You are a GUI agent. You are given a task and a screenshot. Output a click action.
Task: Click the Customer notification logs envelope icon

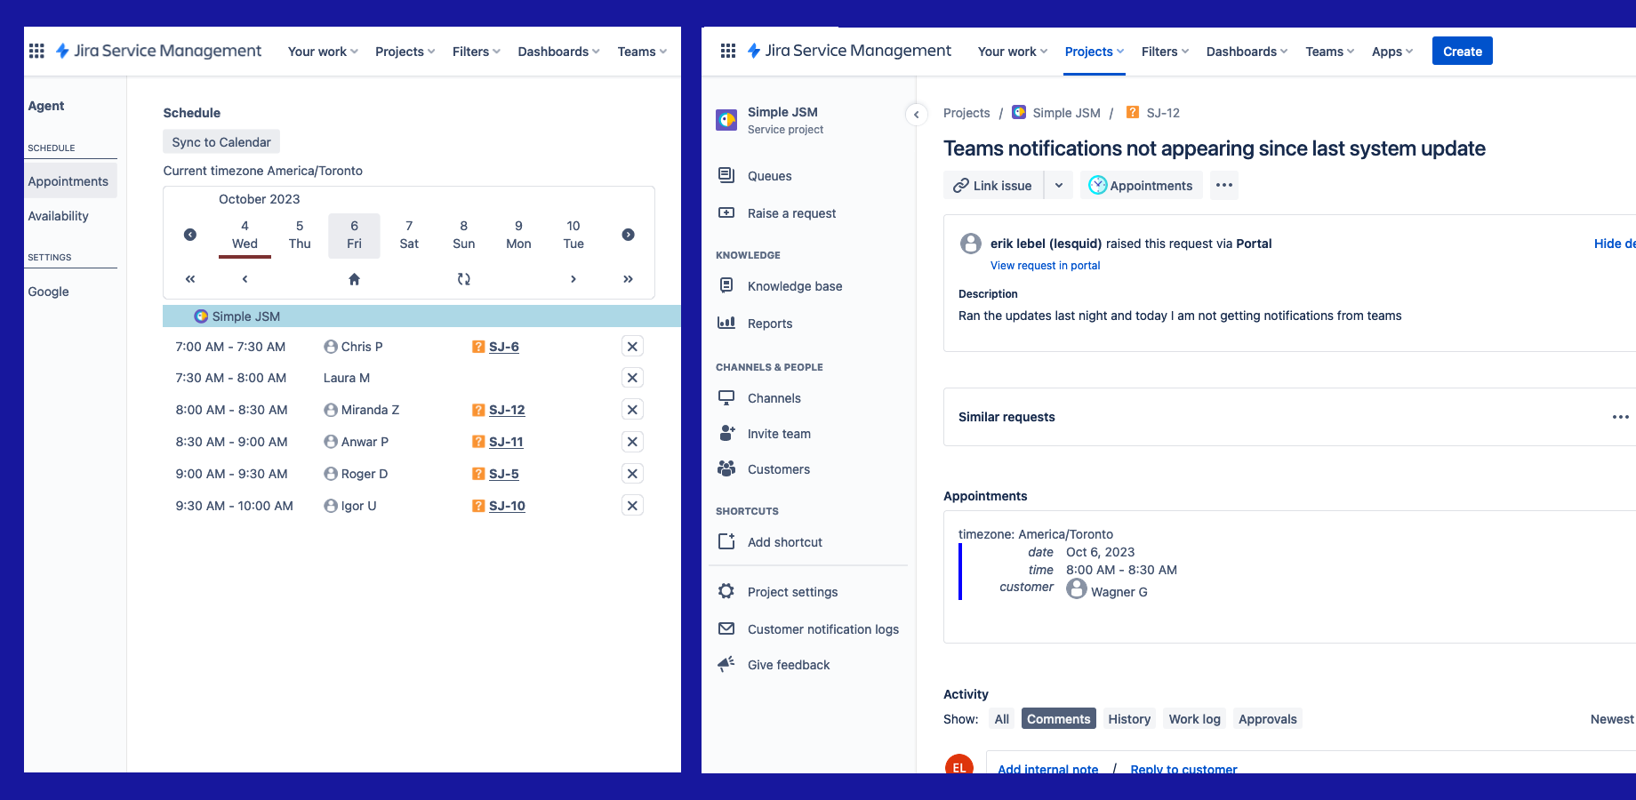point(726,628)
